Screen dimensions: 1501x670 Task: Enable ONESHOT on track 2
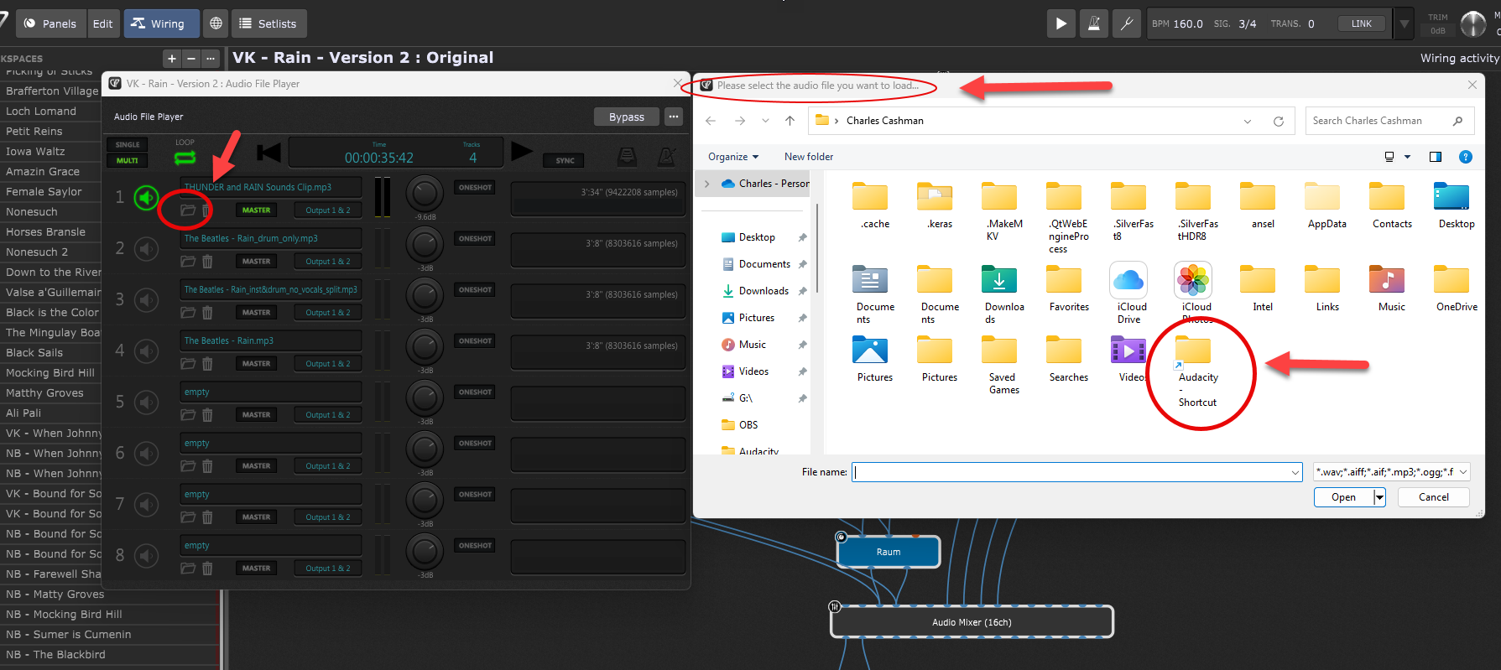(x=475, y=239)
